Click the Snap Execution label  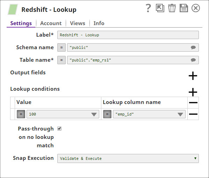(x=33, y=158)
